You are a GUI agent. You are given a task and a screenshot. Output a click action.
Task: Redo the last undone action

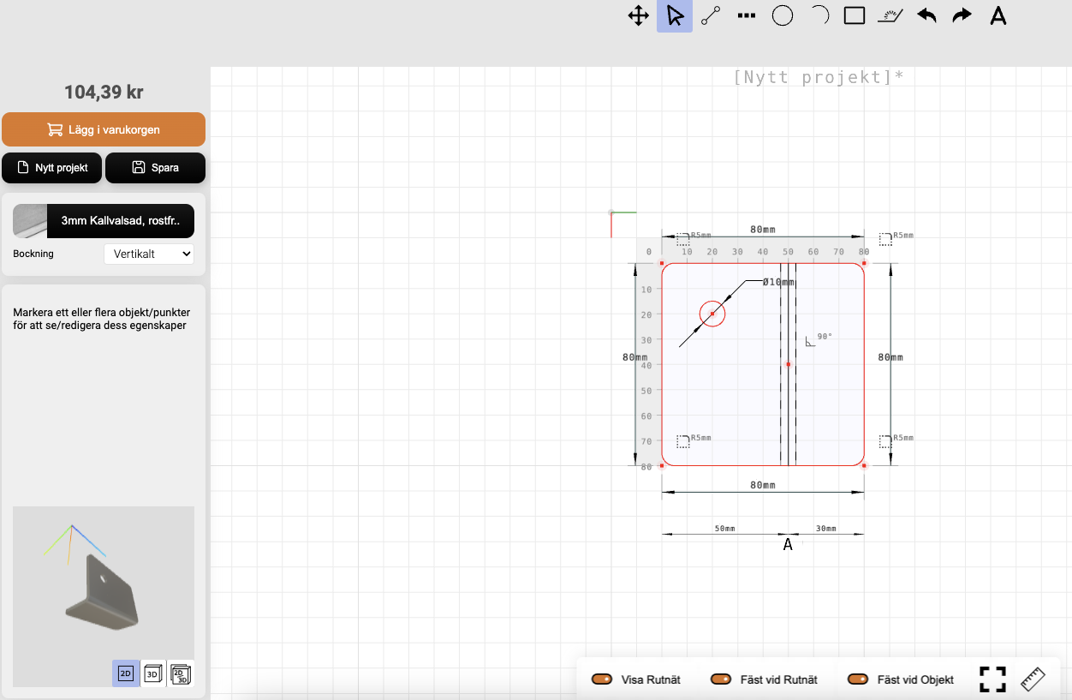(962, 16)
